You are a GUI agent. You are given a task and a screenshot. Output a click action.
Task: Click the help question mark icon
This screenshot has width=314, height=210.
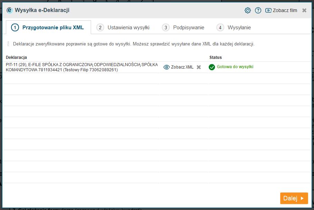[258, 10]
